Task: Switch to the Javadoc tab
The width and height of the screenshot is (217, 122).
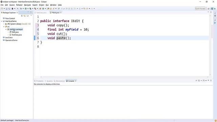Action: point(49,81)
